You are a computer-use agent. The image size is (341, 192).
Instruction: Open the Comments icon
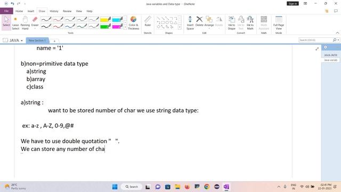click(336, 11)
